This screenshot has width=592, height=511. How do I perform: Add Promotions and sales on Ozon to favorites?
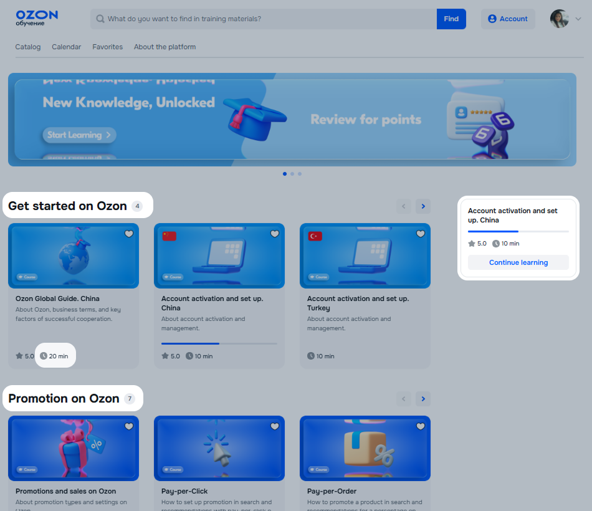(129, 426)
